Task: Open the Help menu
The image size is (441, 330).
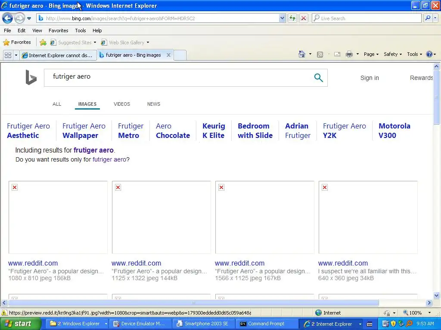Action: coord(97,31)
